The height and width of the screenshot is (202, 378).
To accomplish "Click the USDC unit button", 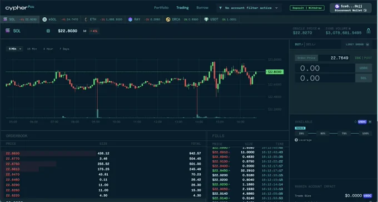I will (x=364, y=68).
